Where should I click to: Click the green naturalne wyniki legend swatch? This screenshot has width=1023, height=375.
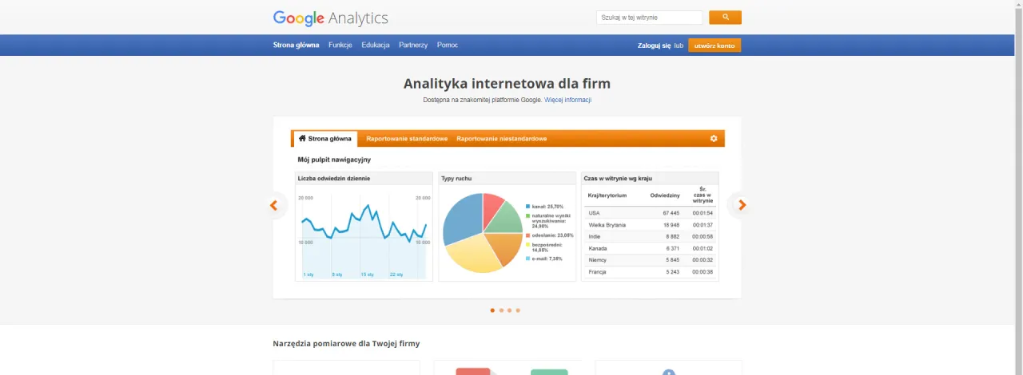tap(528, 216)
